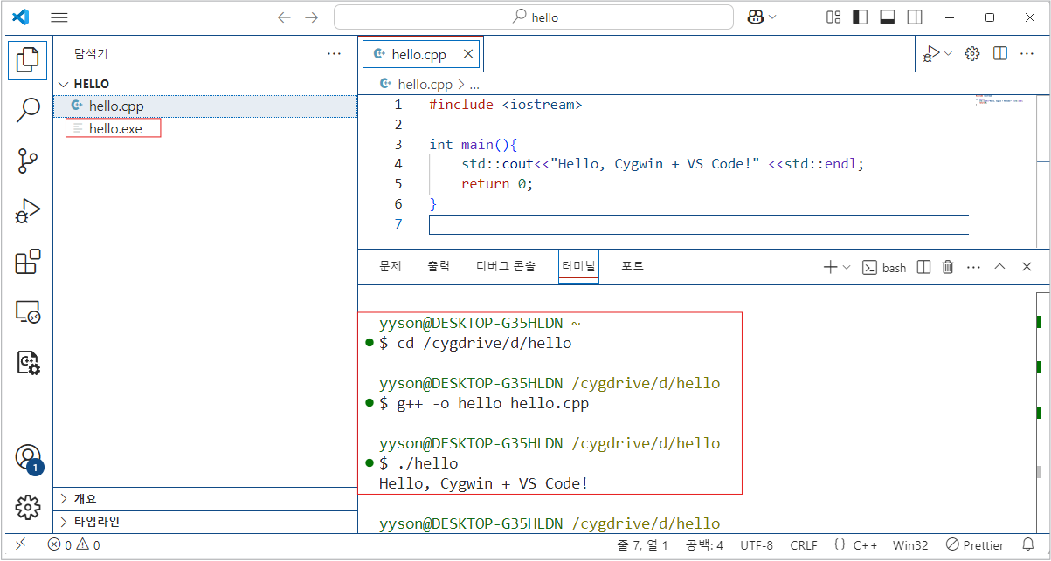
Task: Select hello.exe in the explorer tree
Action: click(204, 128)
